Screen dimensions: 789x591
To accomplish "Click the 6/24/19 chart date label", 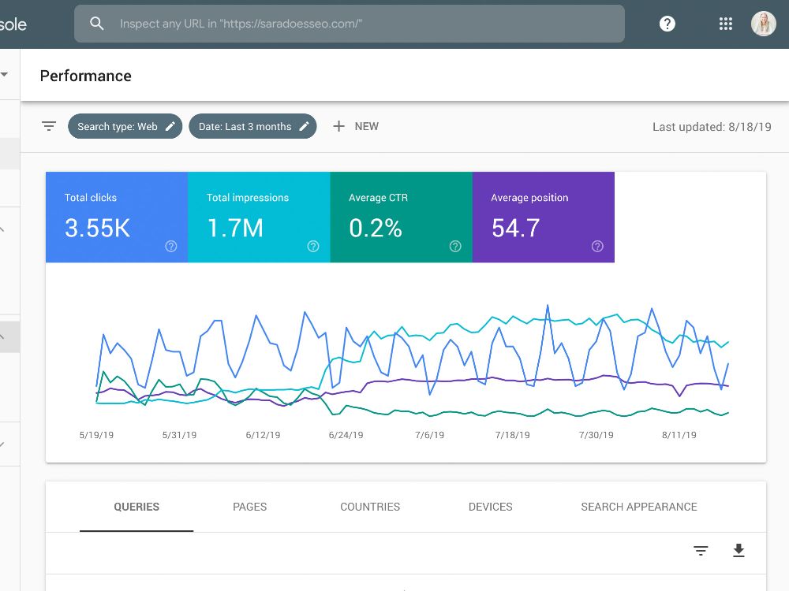I will (346, 435).
